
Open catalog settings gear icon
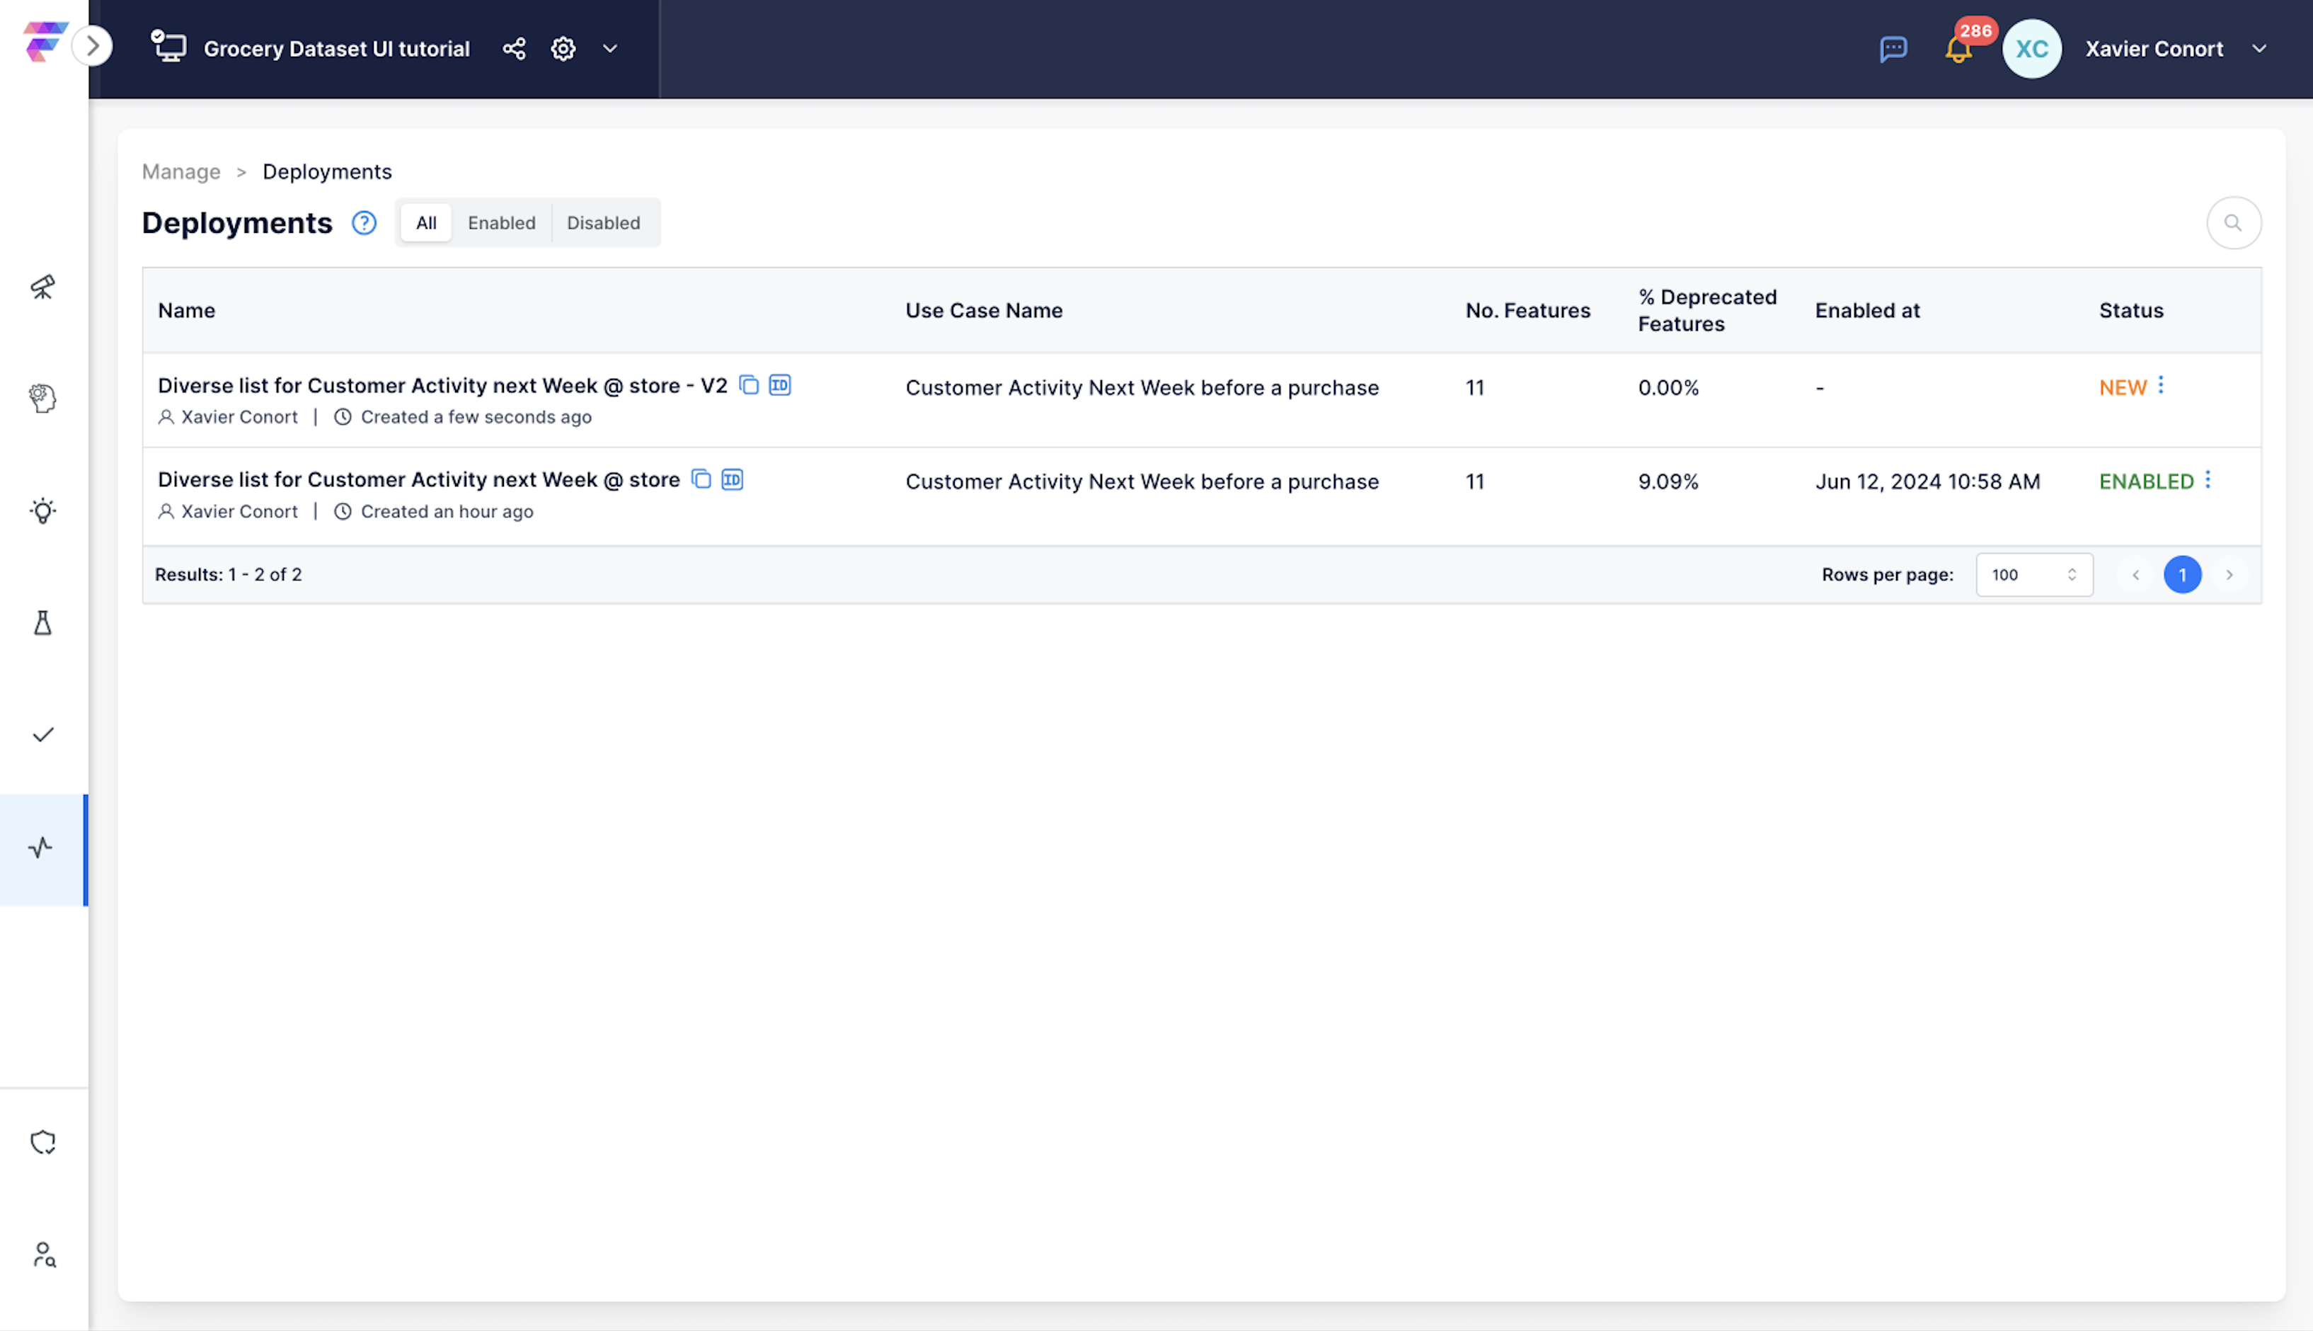click(x=563, y=48)
